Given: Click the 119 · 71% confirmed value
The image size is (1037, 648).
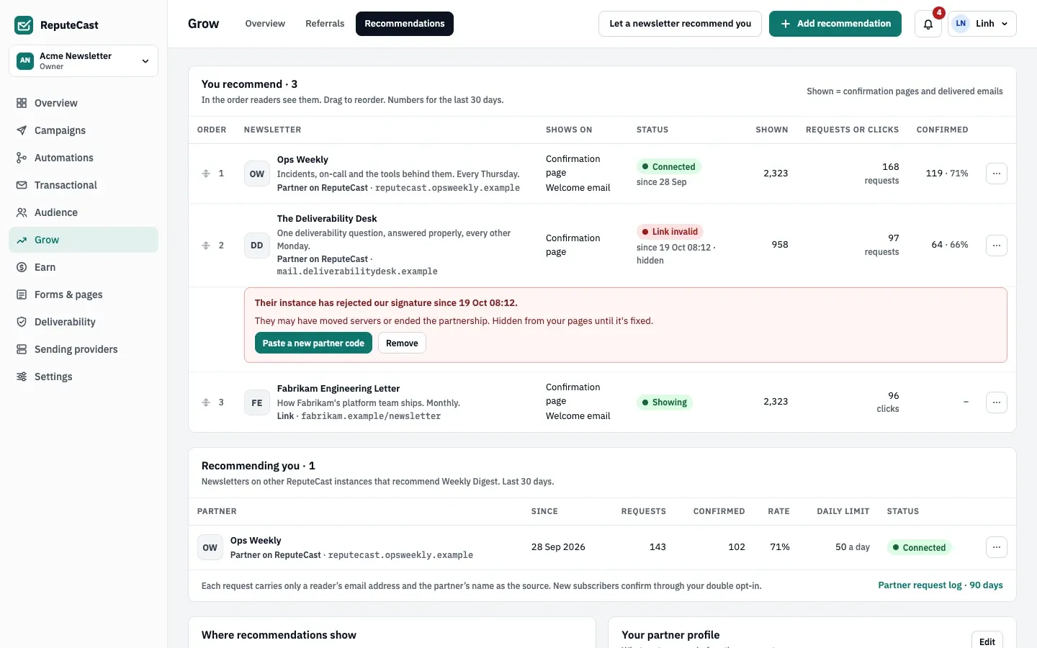Looking at the screenshot, I should coord(947,174).
